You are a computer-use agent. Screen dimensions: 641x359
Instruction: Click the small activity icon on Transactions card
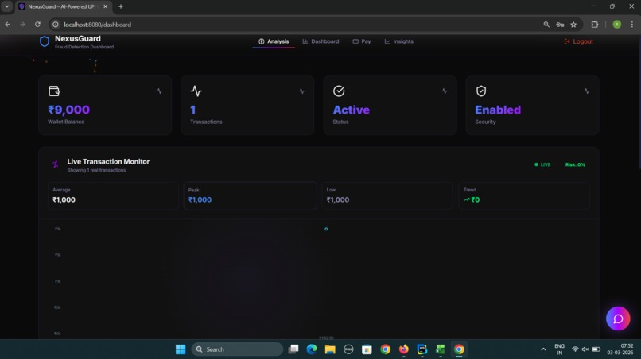(301, 91)
